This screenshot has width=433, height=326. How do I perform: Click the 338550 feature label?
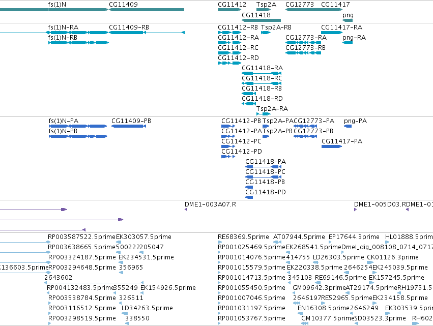point(137,318)
